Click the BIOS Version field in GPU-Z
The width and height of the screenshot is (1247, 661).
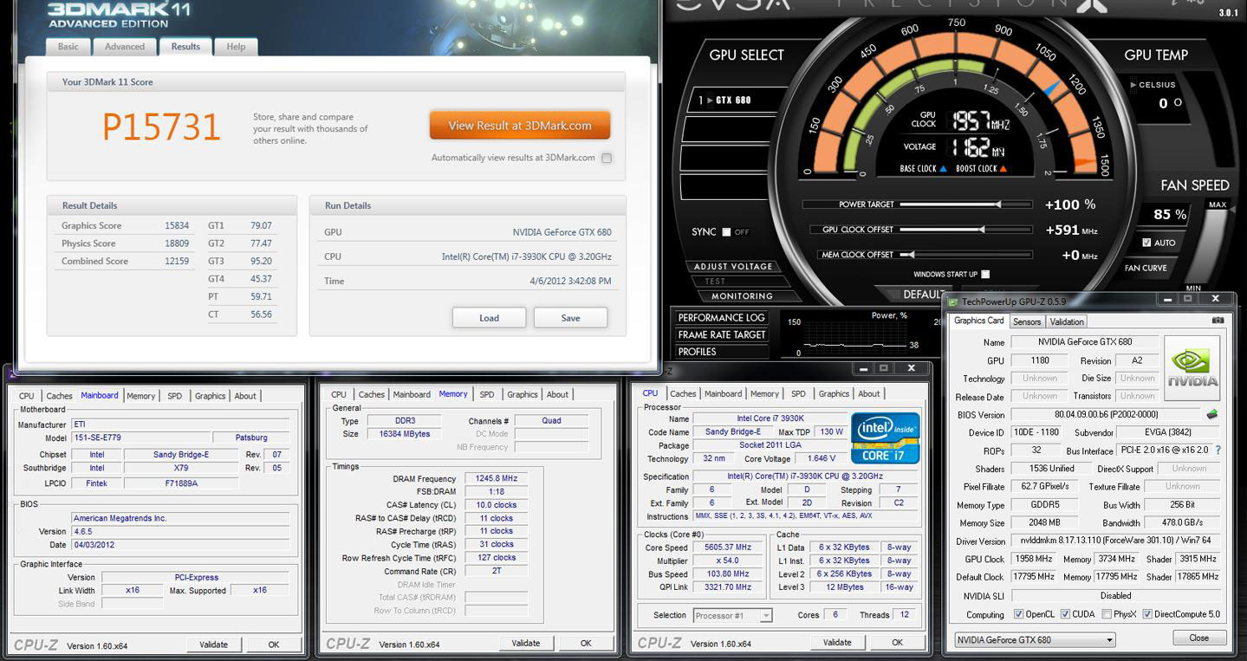pyautogui.click(x=1106, y=415)
